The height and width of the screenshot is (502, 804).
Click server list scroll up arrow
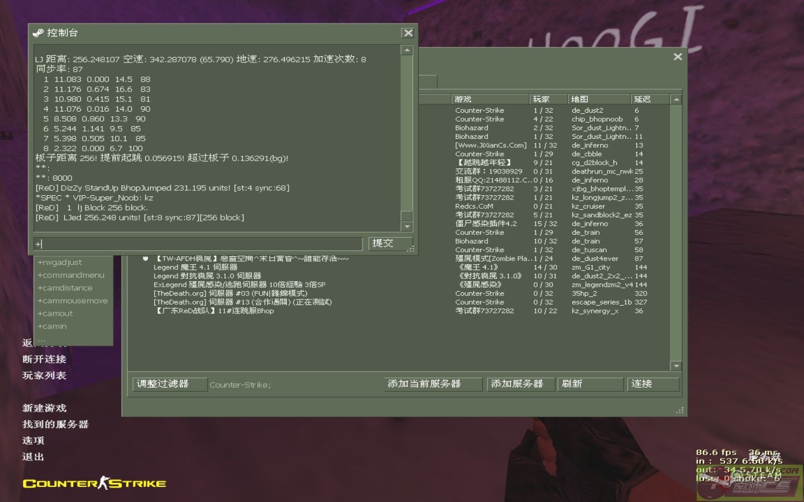click(x=676, y=99)
